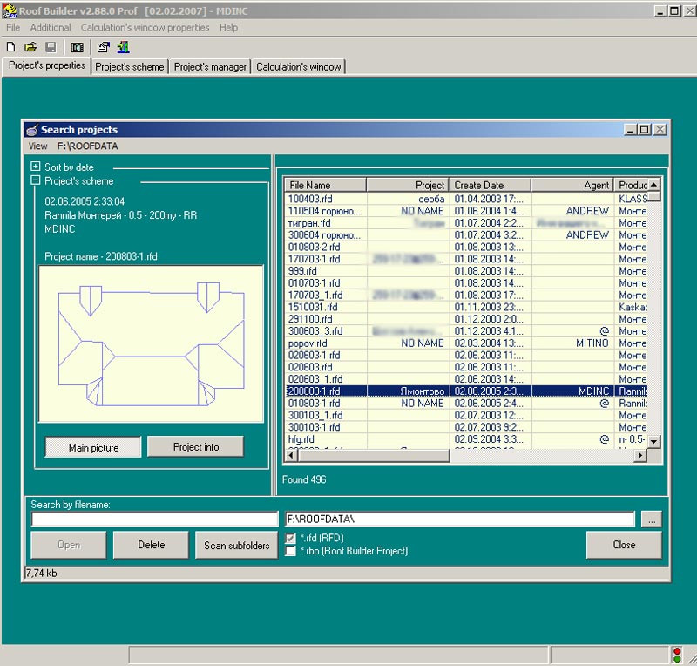Click the Search by filename input field
697x666 pixels.
[x=153, y=520]
